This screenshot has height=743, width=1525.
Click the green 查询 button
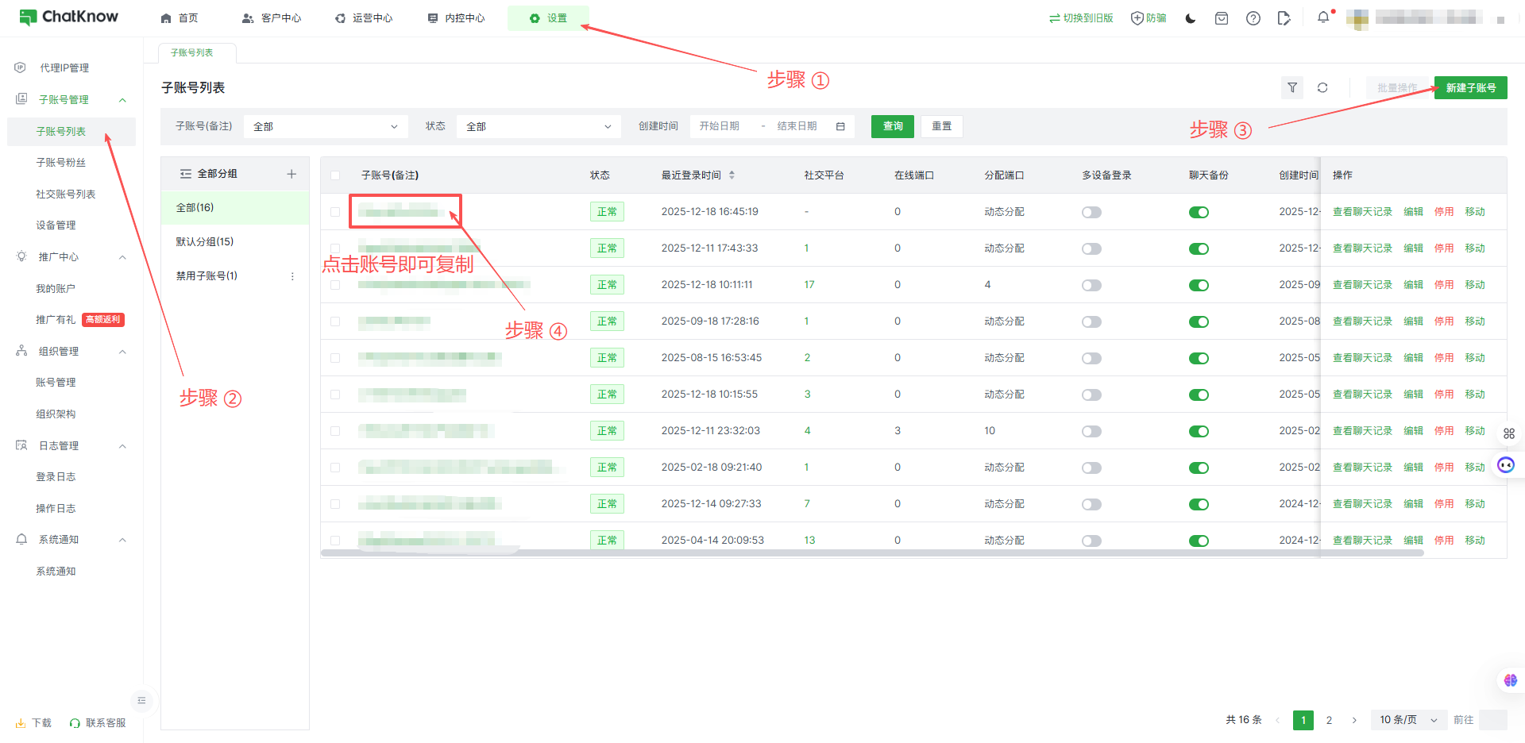(892, 127)
